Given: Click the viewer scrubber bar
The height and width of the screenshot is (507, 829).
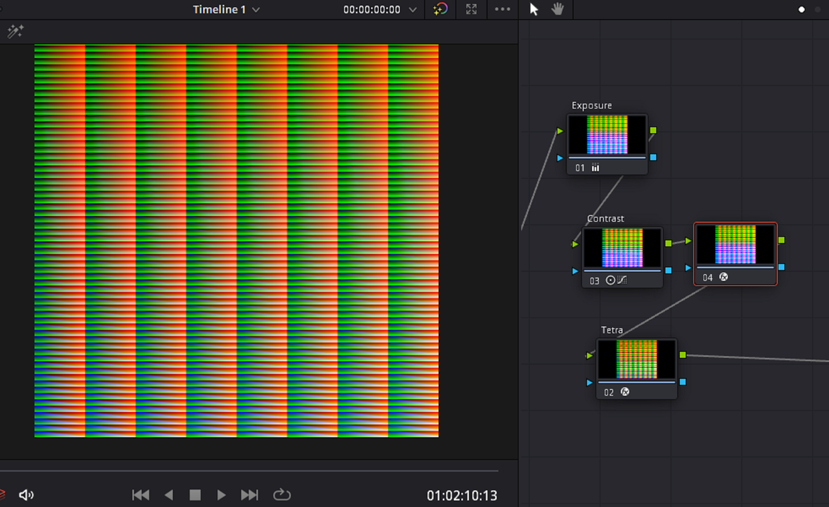Looking at the screenshot, I should point(249,471).
